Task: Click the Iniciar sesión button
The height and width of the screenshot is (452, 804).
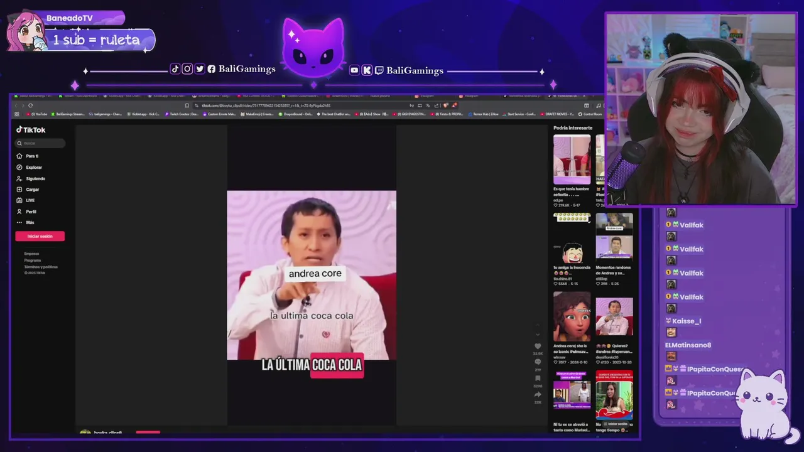Action: (40, 236)
